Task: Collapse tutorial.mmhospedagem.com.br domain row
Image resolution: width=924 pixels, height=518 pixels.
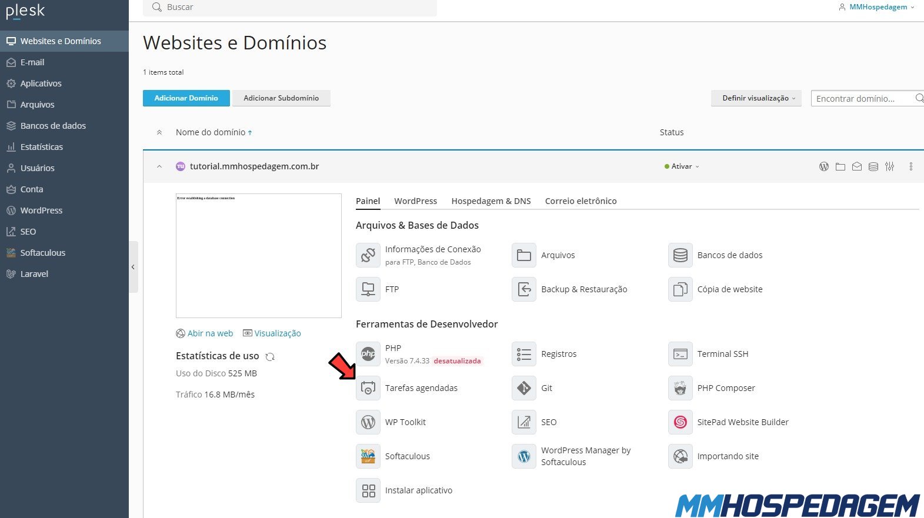Action: (x=159, y=166)
